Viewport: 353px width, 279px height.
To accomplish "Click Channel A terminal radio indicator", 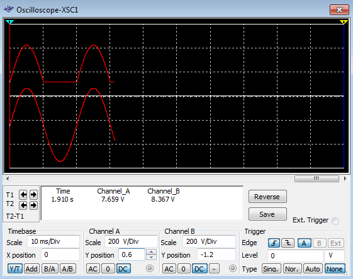I will [x=150, y=268].
